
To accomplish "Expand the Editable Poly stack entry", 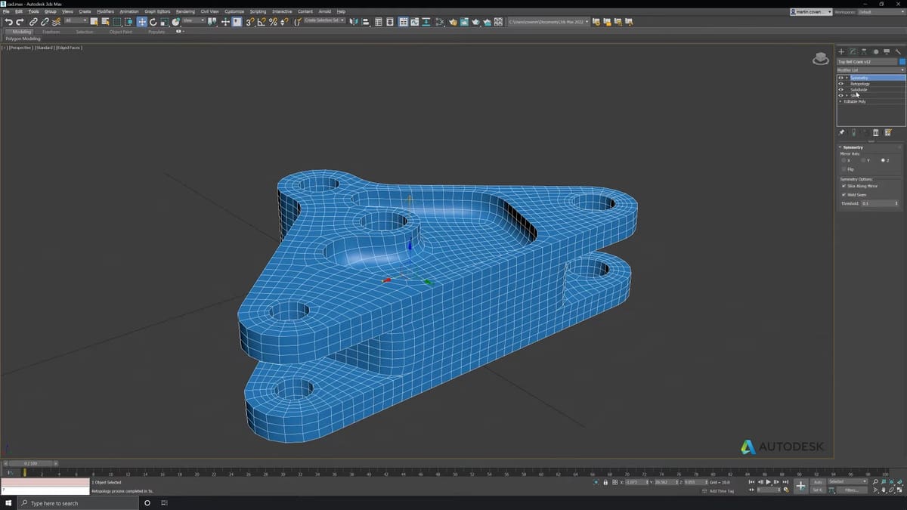I will click(x=840, y=101).
